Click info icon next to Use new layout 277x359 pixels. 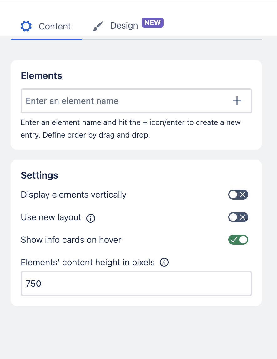point(91,218)
